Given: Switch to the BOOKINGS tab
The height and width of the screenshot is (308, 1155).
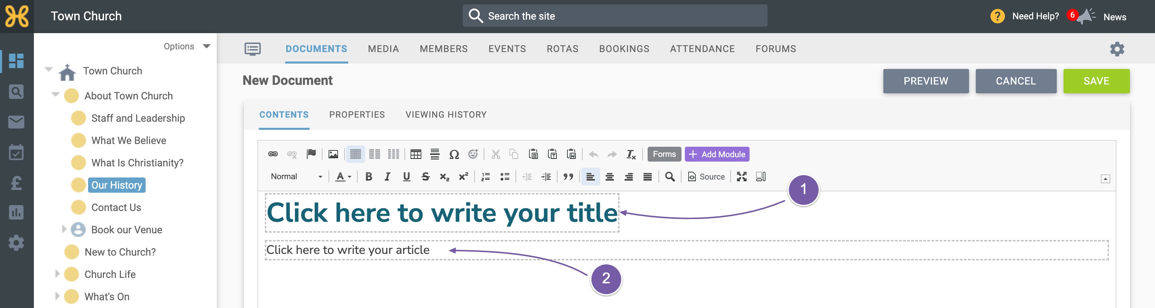Looking at the screenshot, I should point(624,49).
